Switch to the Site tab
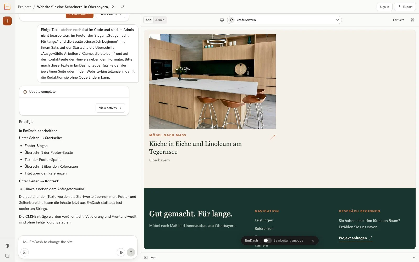 [148, 20]
